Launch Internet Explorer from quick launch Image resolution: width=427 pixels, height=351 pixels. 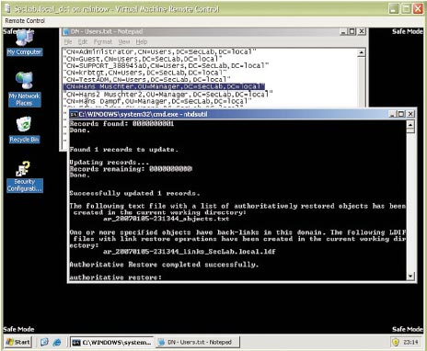tap(57, 342)
